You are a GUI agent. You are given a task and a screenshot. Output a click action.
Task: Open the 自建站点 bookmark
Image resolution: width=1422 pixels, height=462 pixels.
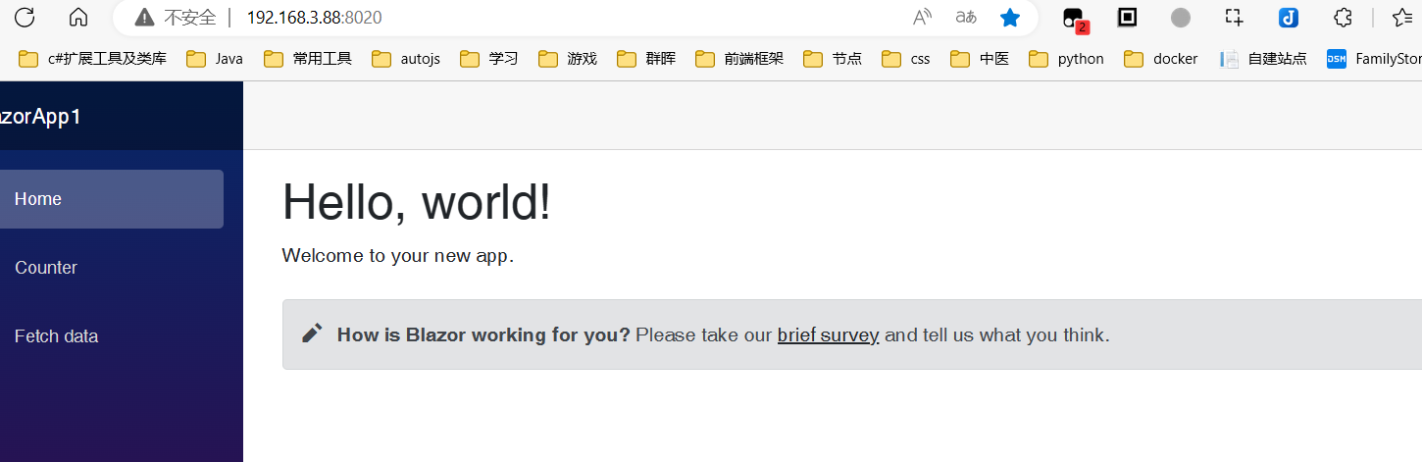click(1263, 59)
